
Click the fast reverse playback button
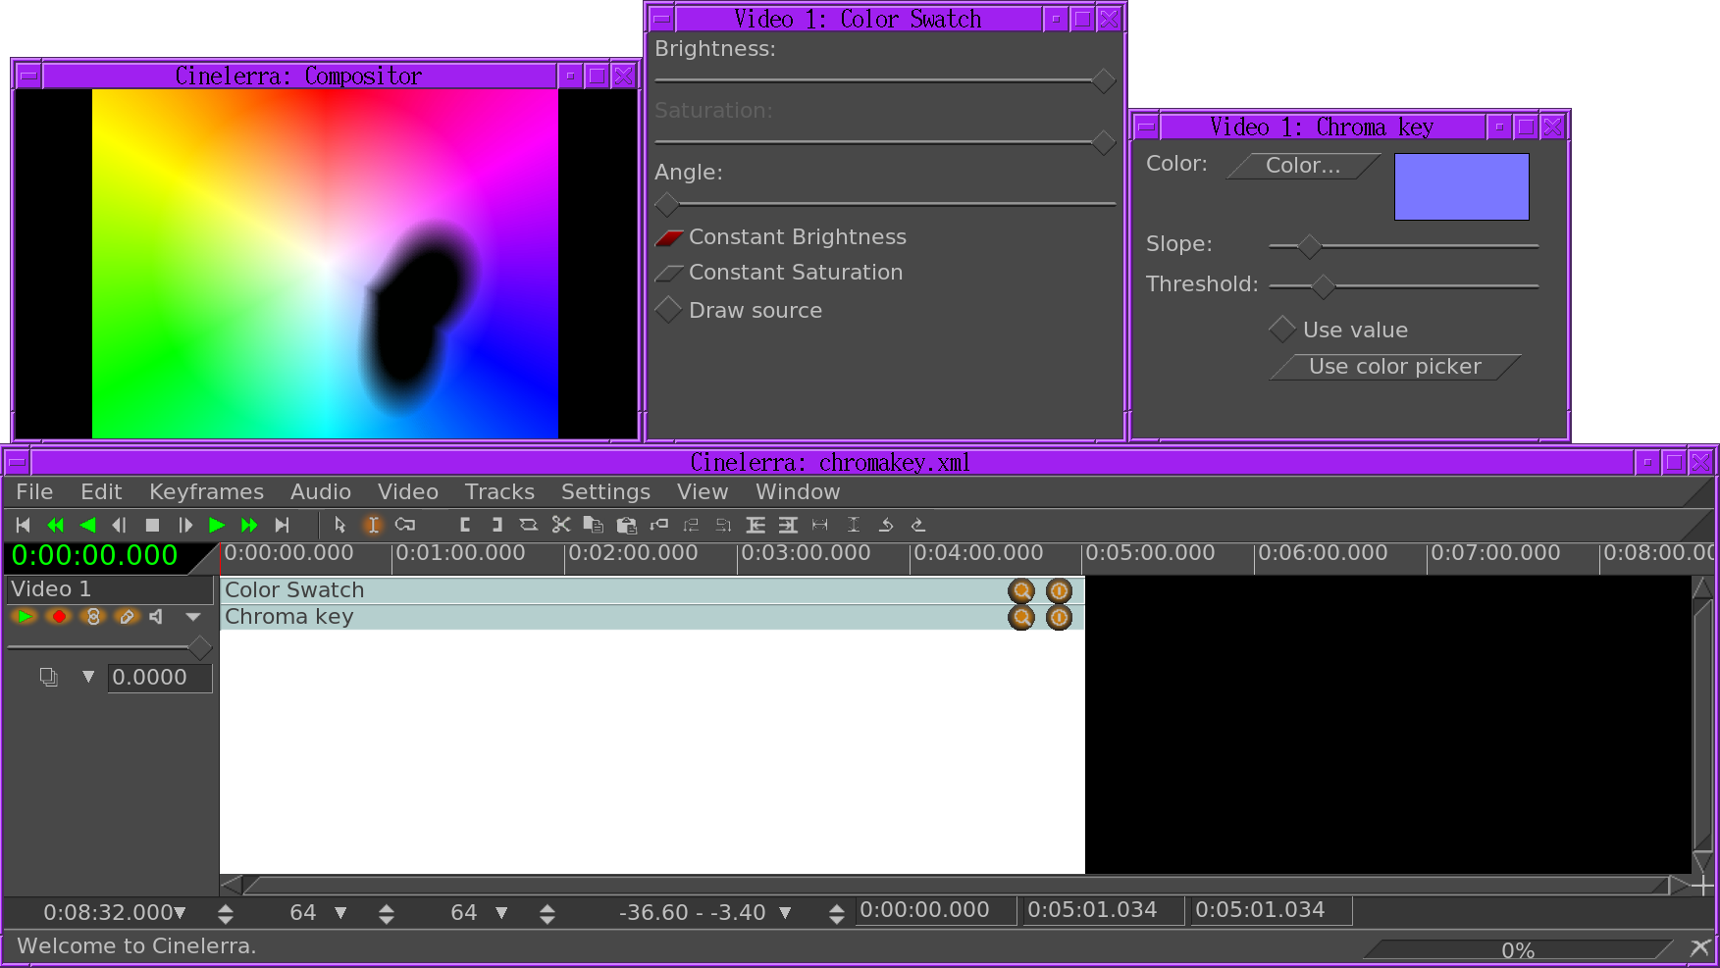pos(56,526)
